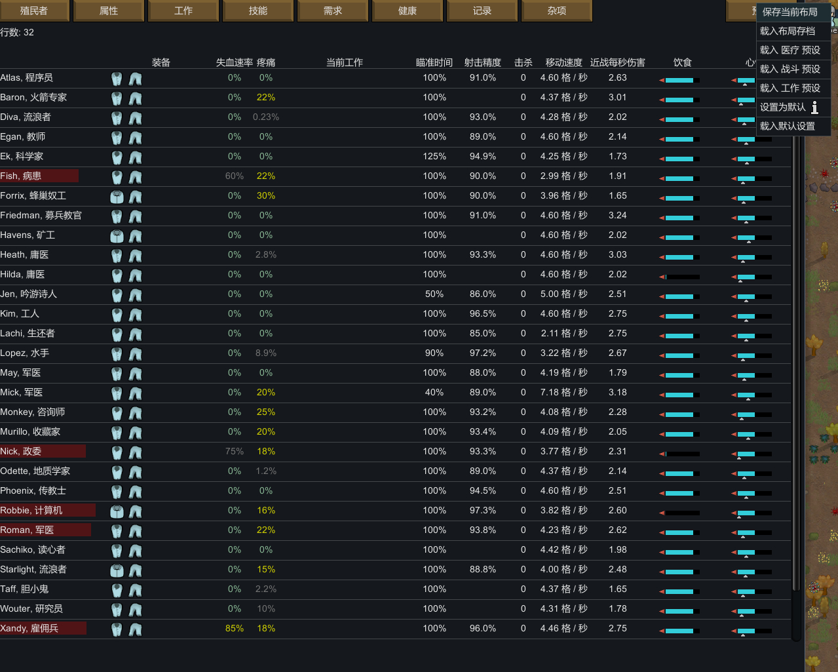Click shirt icon in Sachiko row
The height and width of the screenshot is (672, 838).
point(117,551)
